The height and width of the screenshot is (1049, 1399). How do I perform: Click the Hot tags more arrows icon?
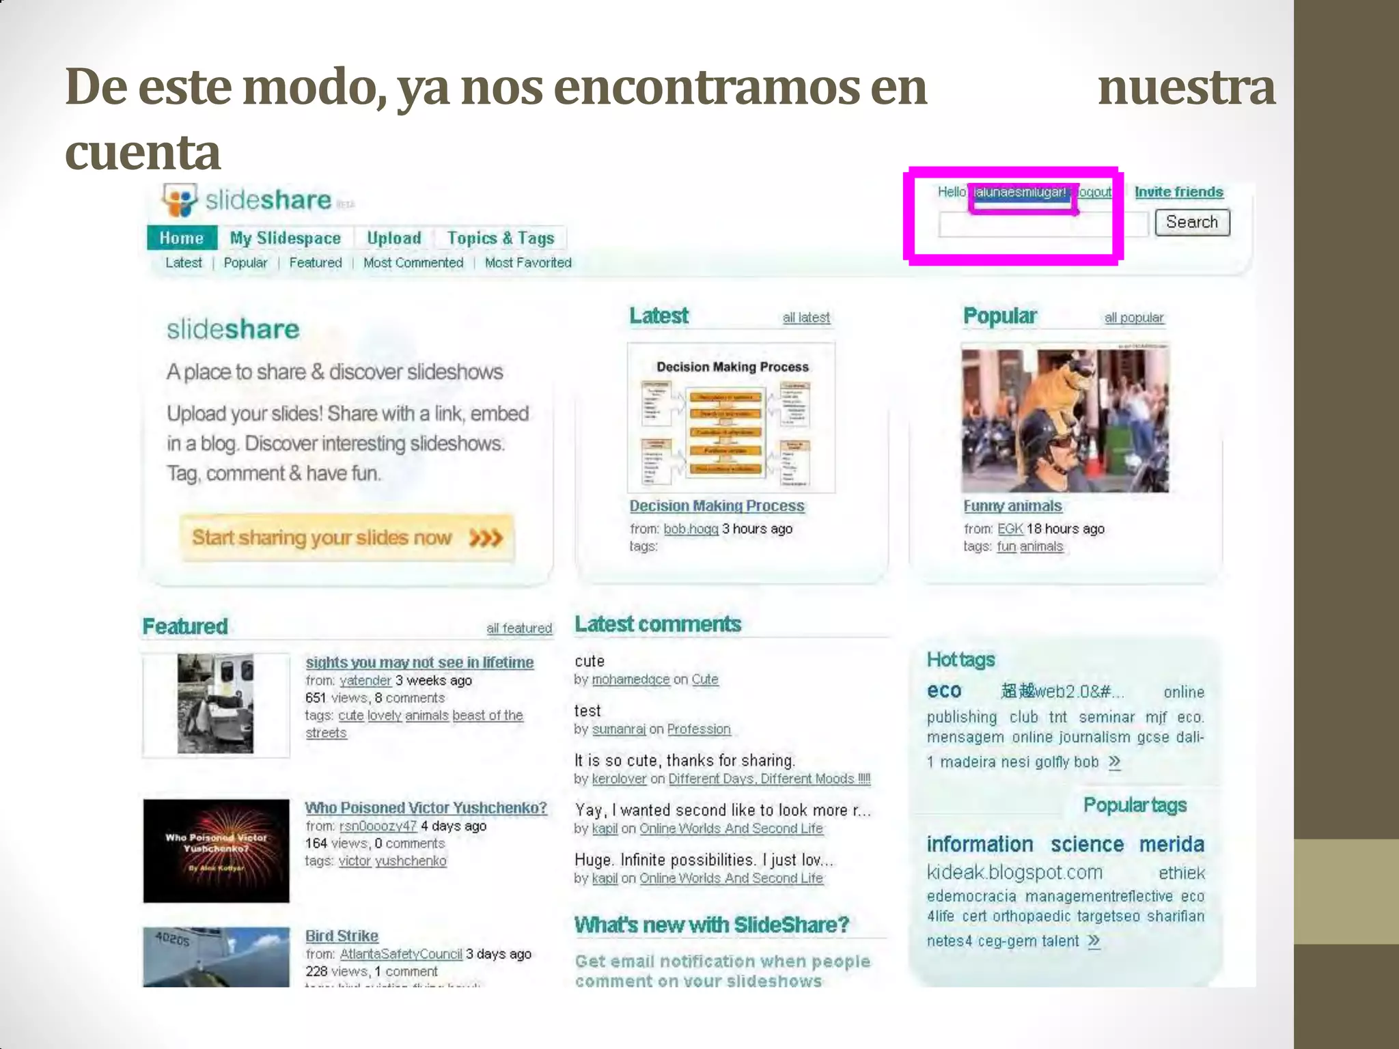click(x=1115, y=762)
